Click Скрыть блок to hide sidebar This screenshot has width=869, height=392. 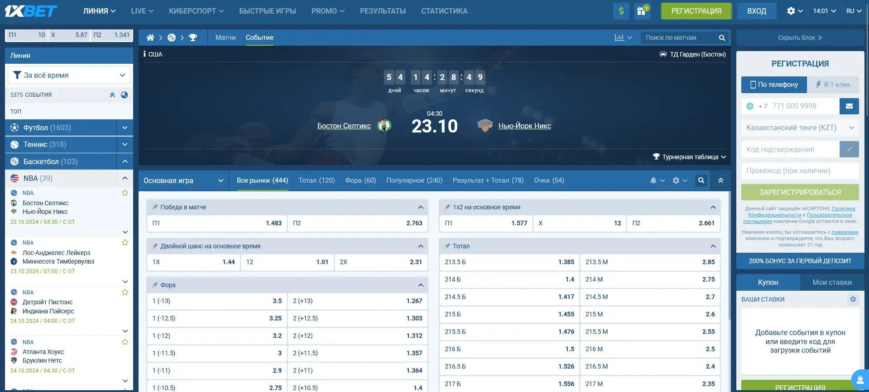(x=800, y=38)
